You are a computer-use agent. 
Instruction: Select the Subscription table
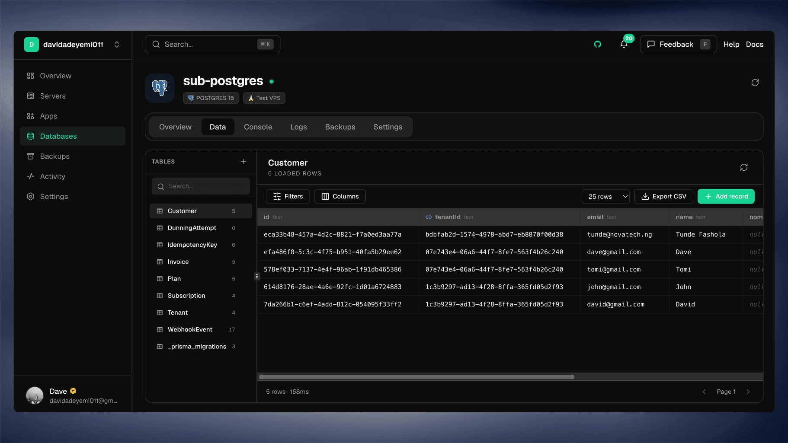click(x=201, y=296)
